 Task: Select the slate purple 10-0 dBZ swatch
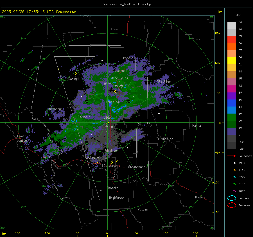pyautogui.click(x=232, y=131)
